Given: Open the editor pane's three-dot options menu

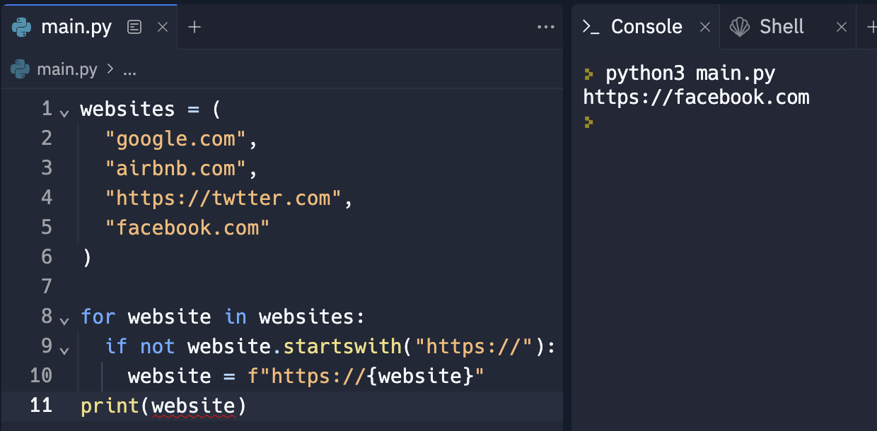Looking at the screenshot, I should pyautogui.click(x=545, y=27).
